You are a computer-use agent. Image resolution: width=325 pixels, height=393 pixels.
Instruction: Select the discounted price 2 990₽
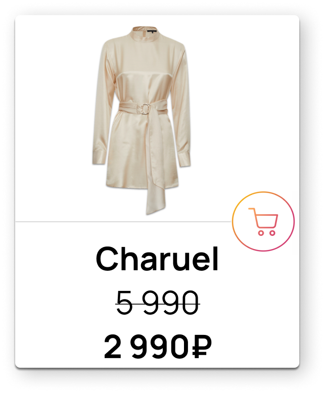click(158, 347)
